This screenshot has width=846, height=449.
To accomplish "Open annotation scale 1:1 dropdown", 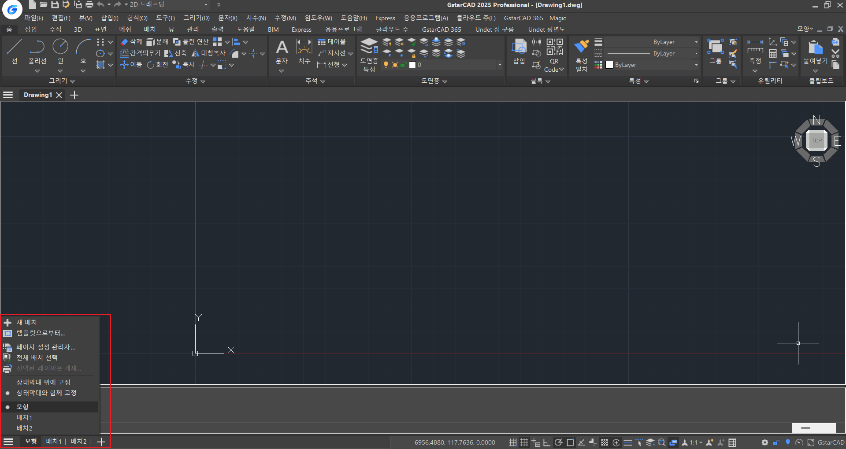I will [x=696, y=442].
